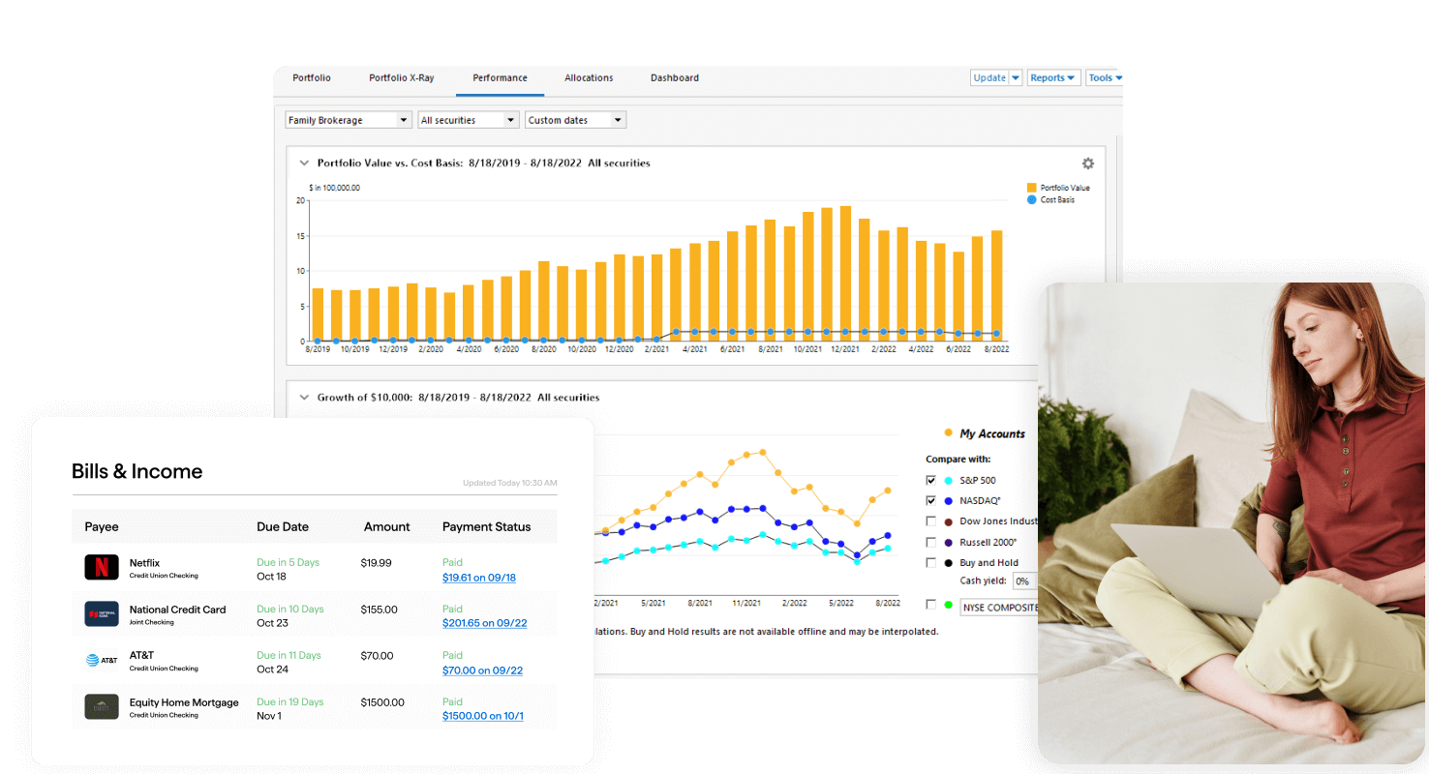The image size is (1430, 774).
Task: Collapse the Portfolio Value vs. Cost Basis section
Action: click(304, 164)
